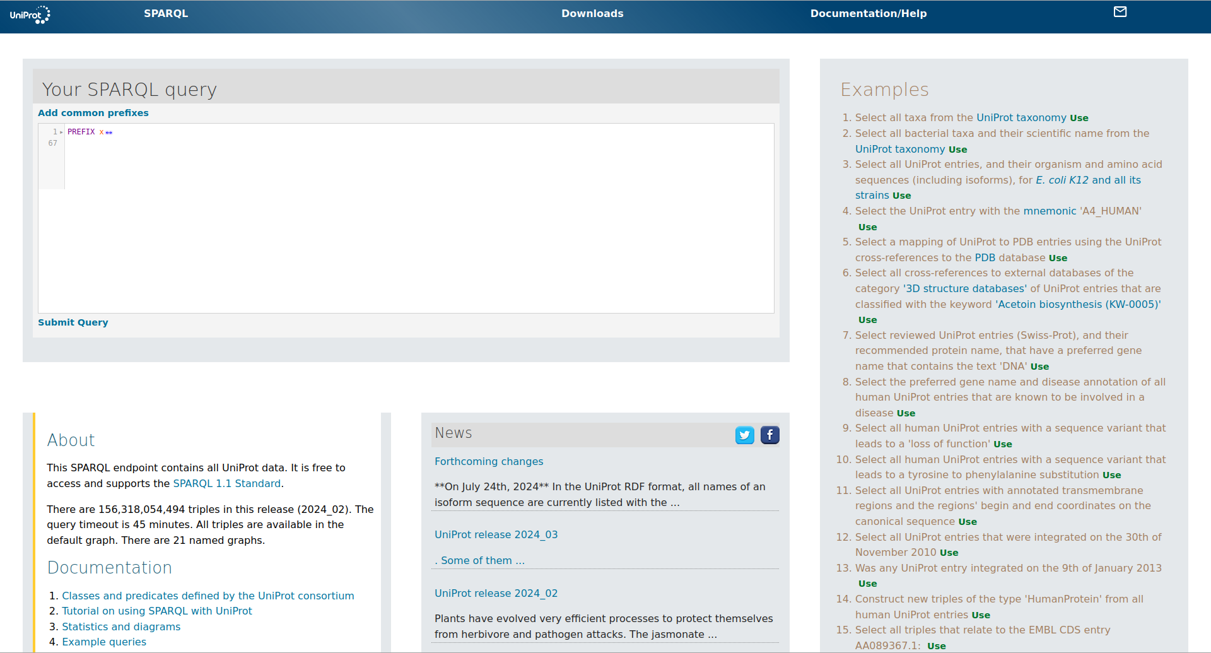This screenshot has height=653, width=1211.
Task: Use example 5 PDB mapping query
Action: point(1058,258)
